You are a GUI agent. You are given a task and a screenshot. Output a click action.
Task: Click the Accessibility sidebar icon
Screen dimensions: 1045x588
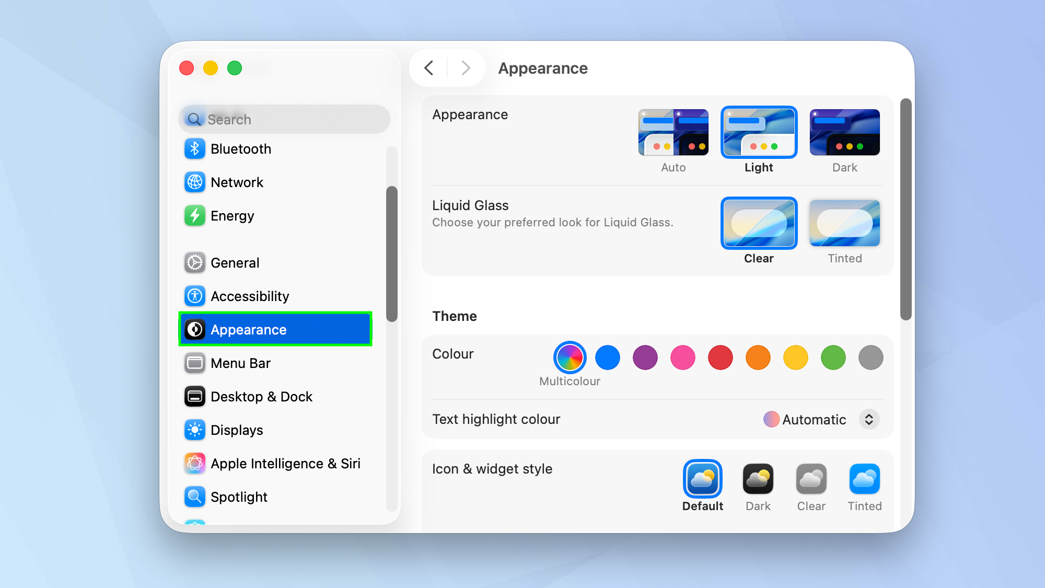pyautogui.click(x=194, y=296)
